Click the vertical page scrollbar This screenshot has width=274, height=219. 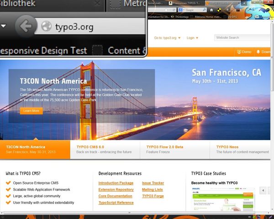(x=272, y=57)
